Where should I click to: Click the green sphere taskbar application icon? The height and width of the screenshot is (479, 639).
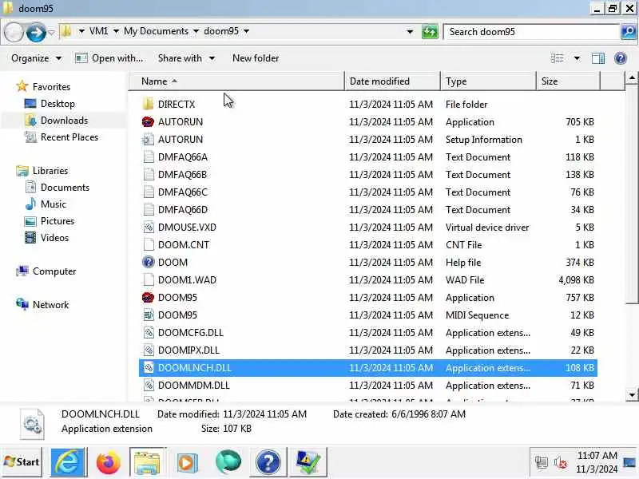[x=228, y=462]
